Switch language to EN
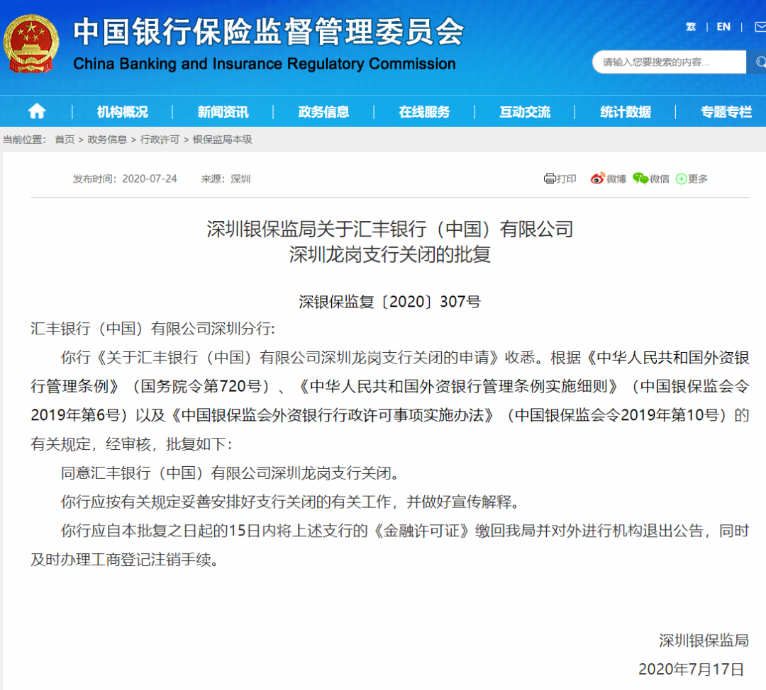 click(723, 27)
